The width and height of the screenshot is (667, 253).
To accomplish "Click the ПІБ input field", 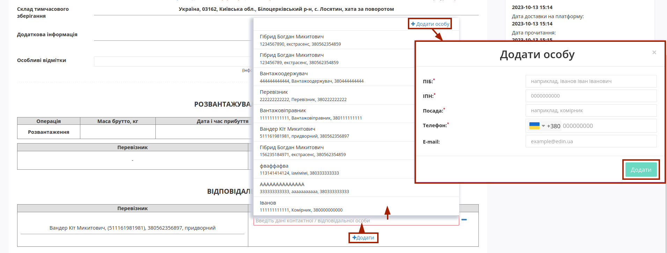I will [591, 81].
